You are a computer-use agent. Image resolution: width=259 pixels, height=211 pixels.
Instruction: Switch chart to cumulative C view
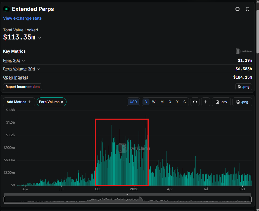pos(185,102)
